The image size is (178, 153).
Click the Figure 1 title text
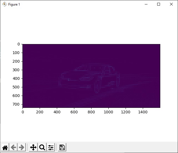pos(14,4)
